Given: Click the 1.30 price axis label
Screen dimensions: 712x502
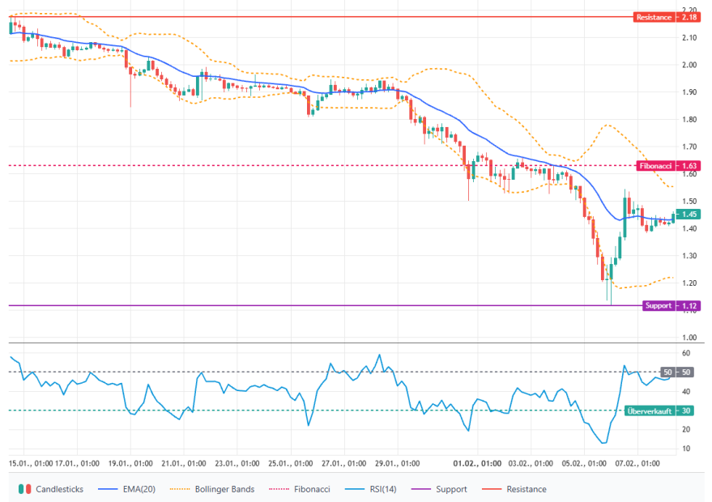Looking at the screenshot, I should (690, 256).
